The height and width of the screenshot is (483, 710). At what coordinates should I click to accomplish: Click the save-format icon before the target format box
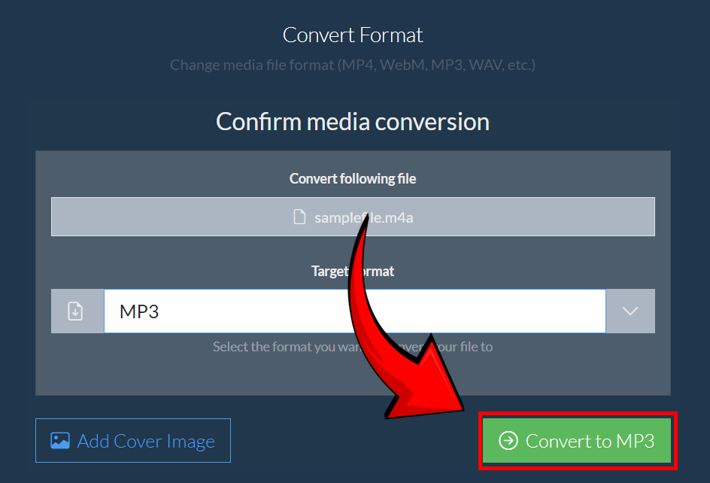click(x=76, y=311)
